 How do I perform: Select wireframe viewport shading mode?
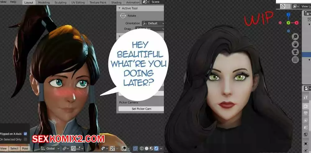coord(141,149)
